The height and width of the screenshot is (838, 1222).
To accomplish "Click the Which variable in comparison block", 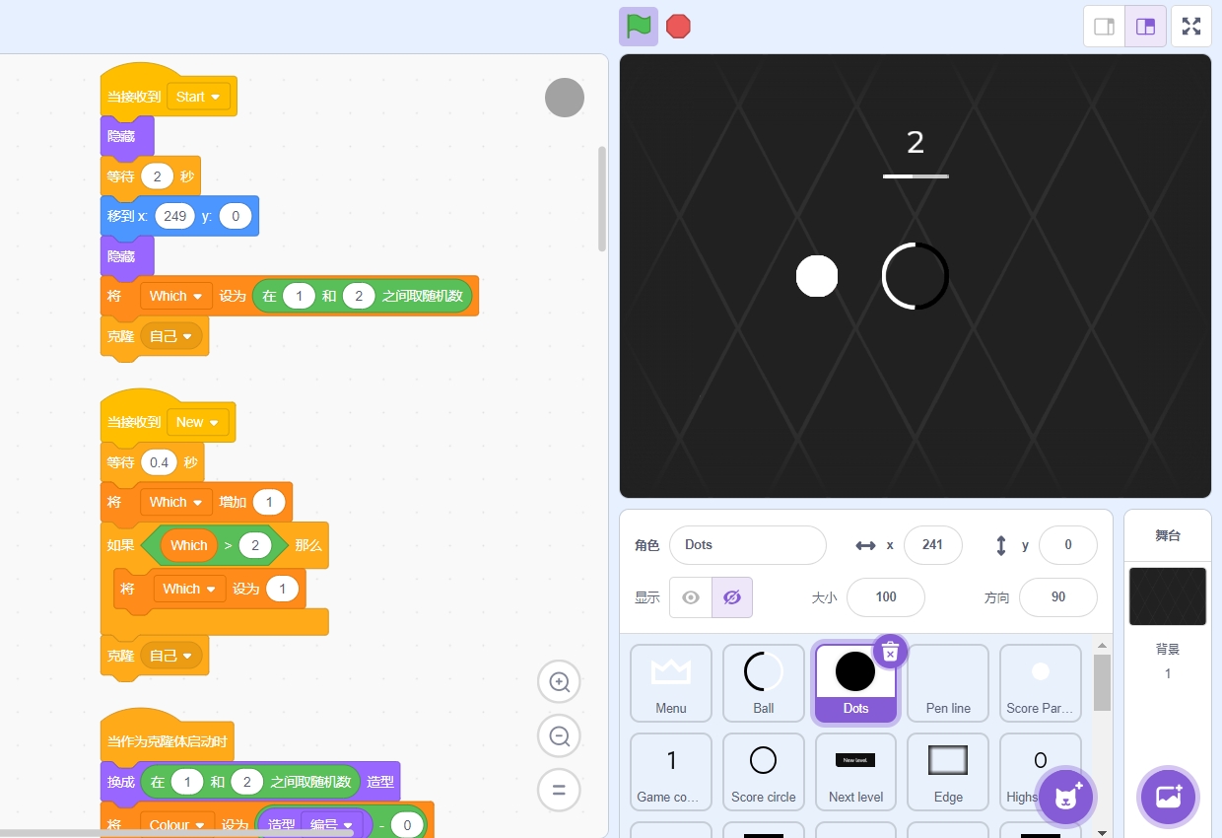I will pyautogui.click(x=188, y=545).
